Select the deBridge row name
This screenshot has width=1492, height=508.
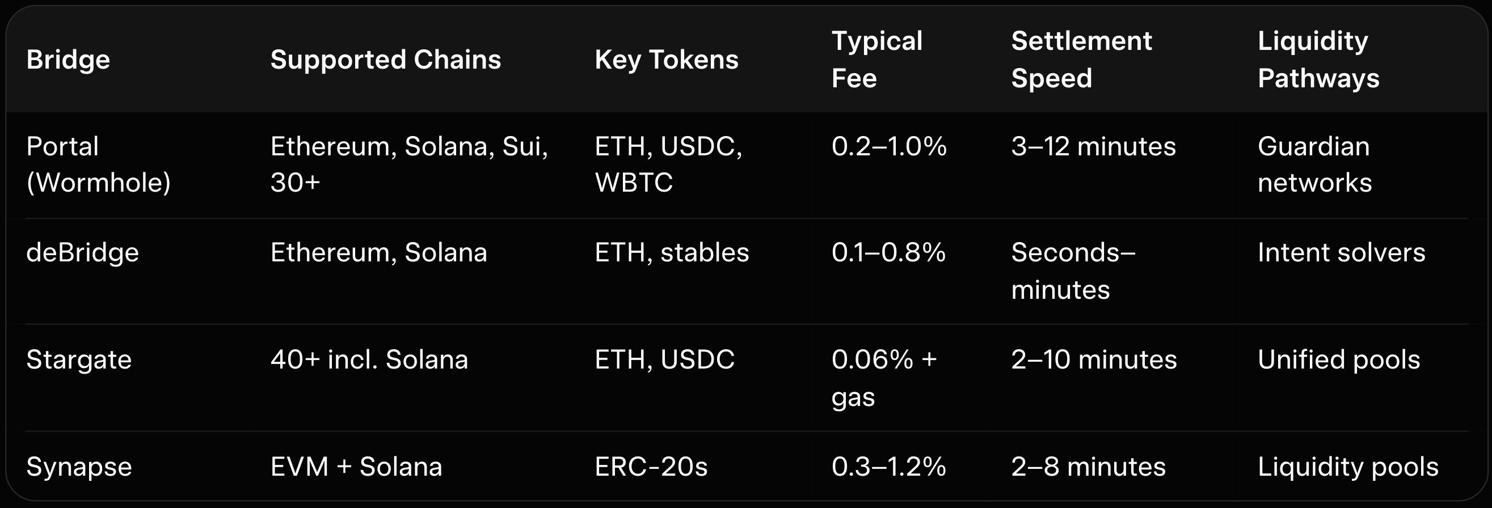click(82, 253)
